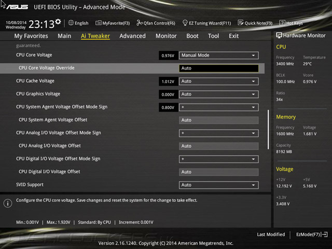Click the 34x ratio value
The height and width of the screenshot is (249, 332).
point(280,99)
